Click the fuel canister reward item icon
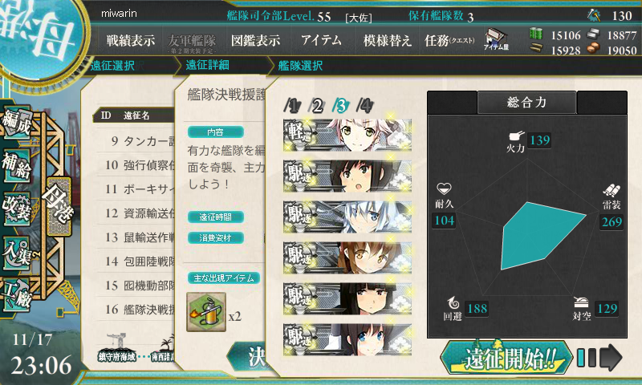642x385 pixels. [206, 312]
